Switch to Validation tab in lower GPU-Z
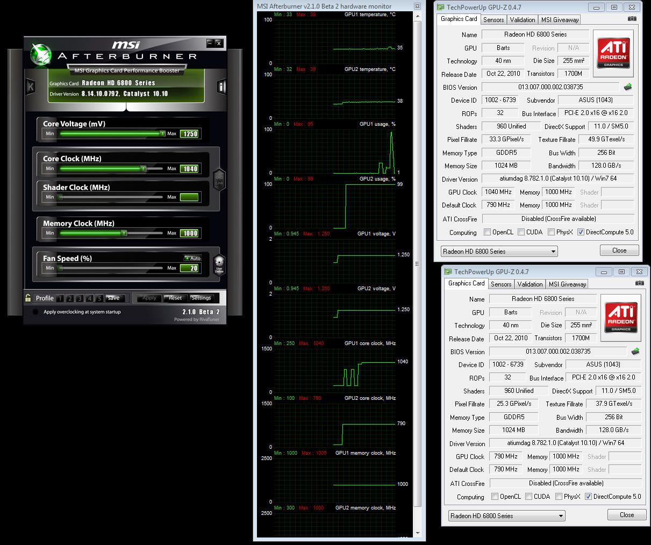This screenshot has height=545, width=651. pos(530,284)
